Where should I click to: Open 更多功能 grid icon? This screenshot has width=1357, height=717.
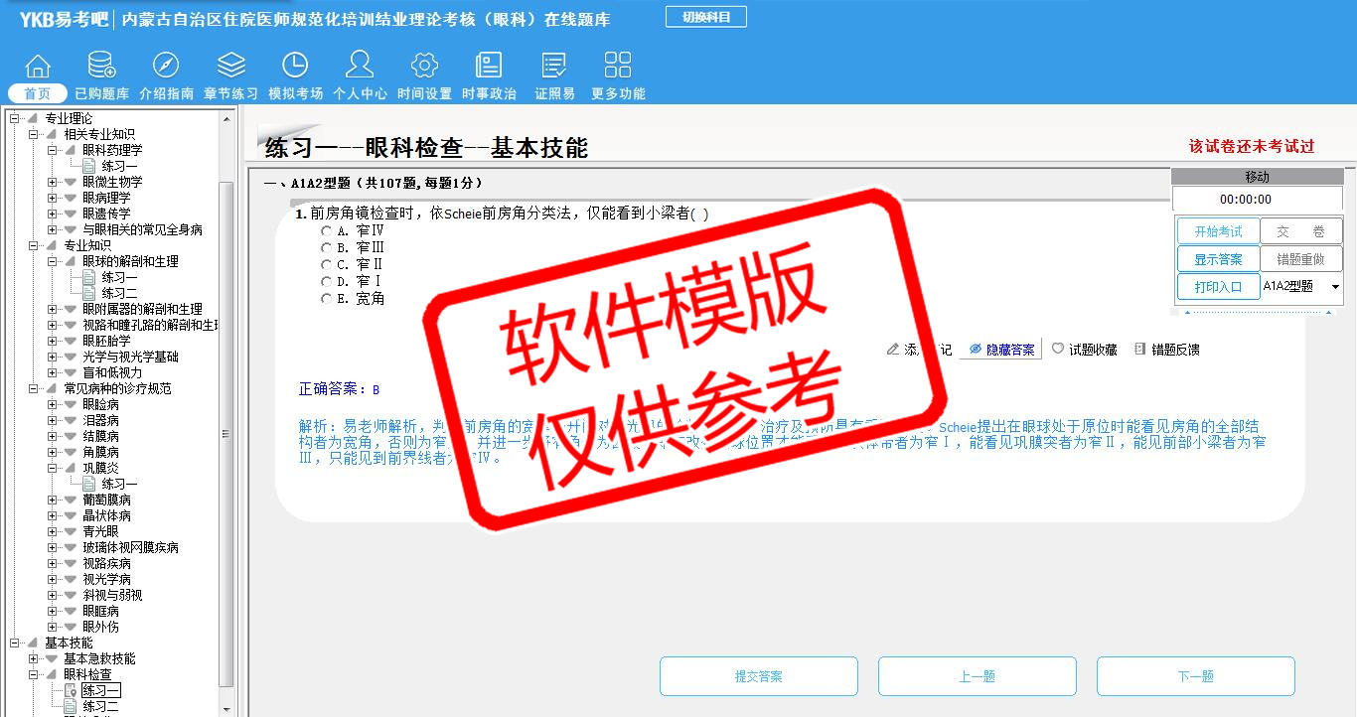[x=618, y=67]
